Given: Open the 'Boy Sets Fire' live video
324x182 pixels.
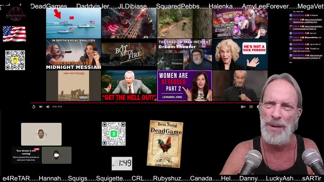Looking at the screenshot, I should point(129,54).
